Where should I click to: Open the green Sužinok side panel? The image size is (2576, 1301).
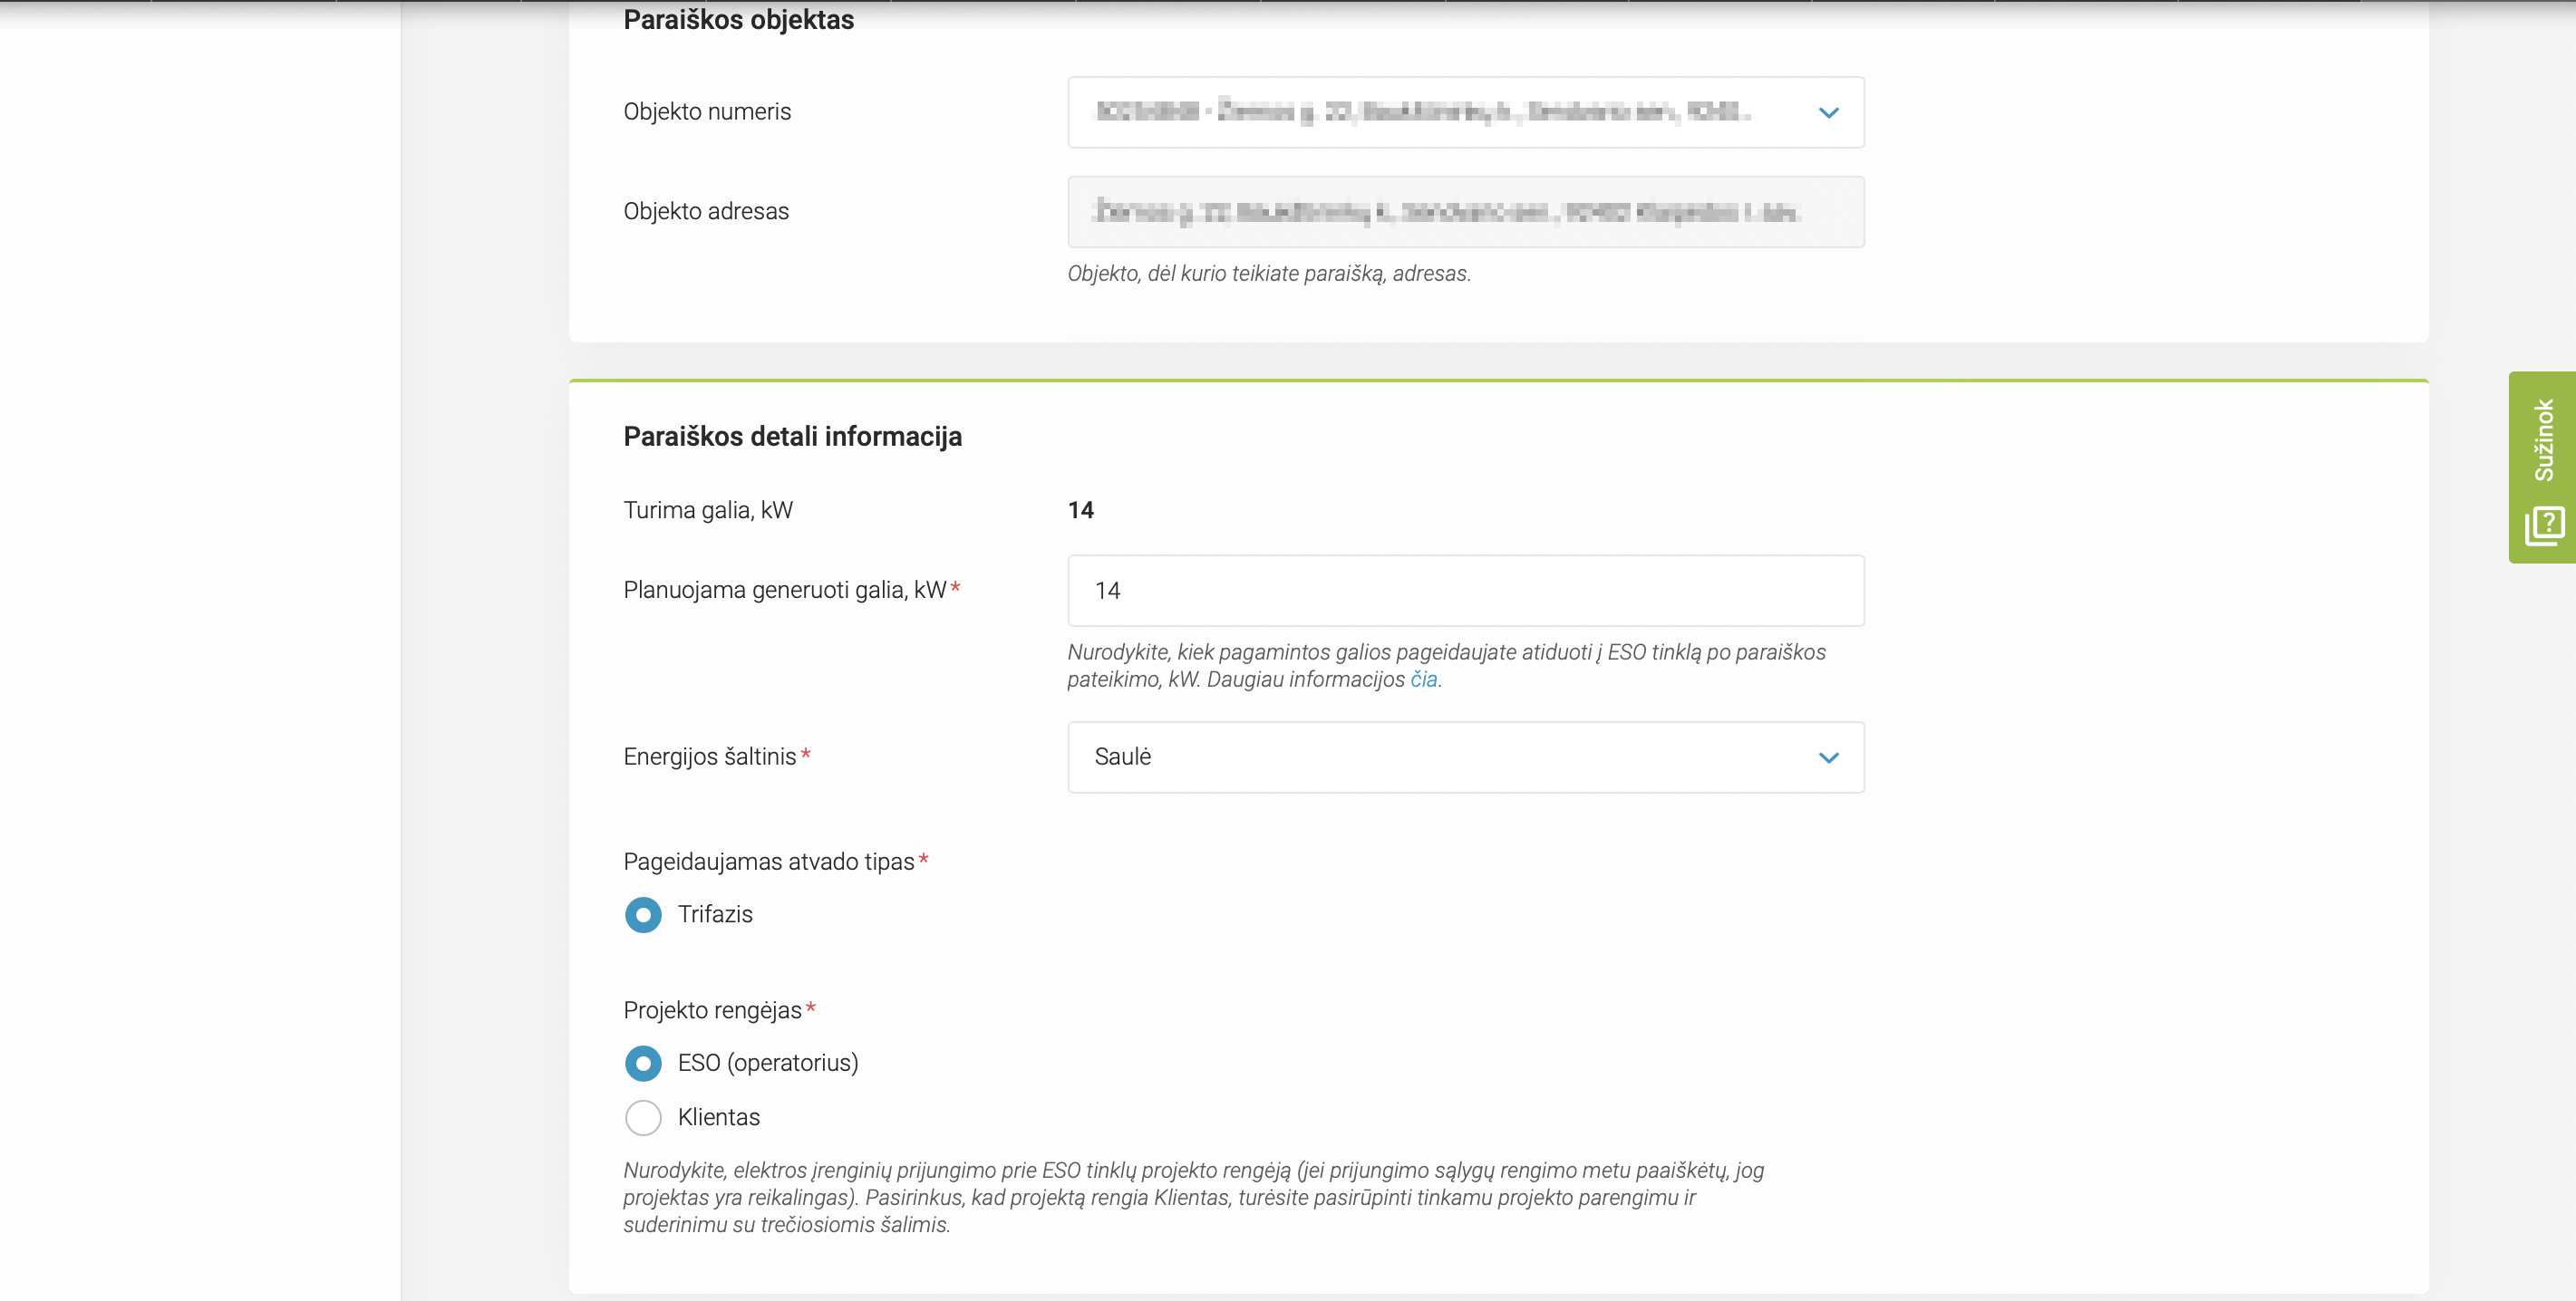click(x=2542, y=467)
